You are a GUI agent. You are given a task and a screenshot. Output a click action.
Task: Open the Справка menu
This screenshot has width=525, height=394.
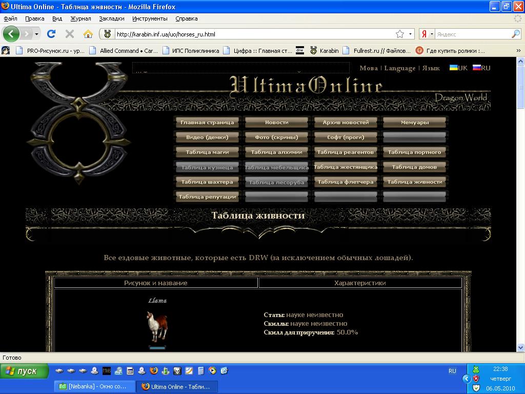tap(187, 18)
